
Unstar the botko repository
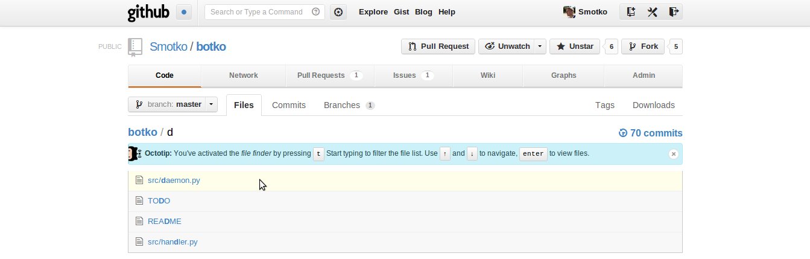point(575,46)
